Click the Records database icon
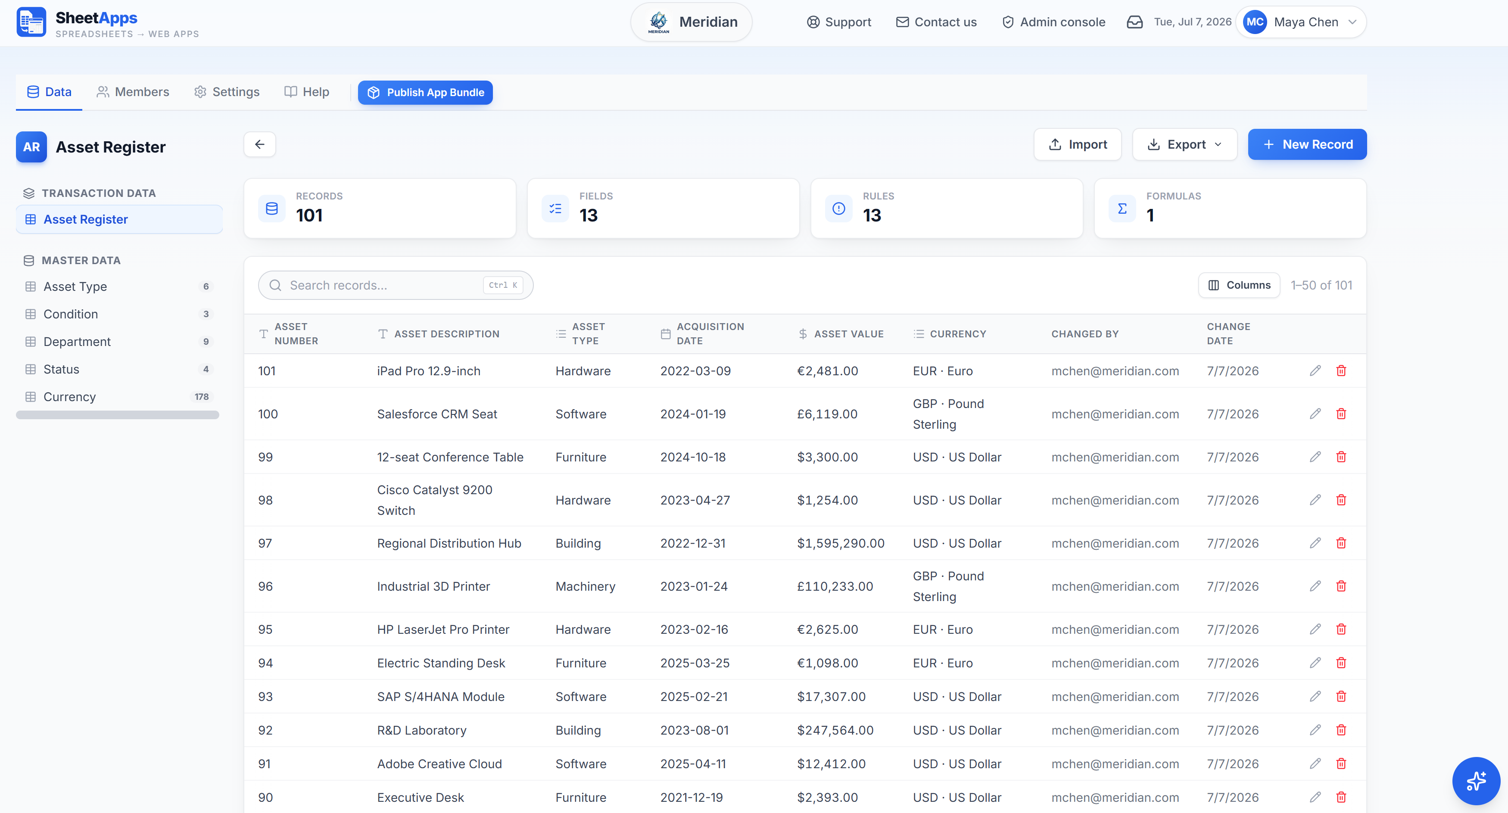This screenshot has height=813, width=1508. [271, 209]
